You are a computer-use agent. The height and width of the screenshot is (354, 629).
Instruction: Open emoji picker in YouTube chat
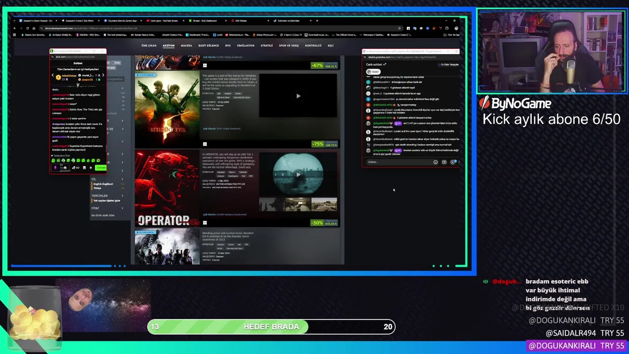click(435, 162)
